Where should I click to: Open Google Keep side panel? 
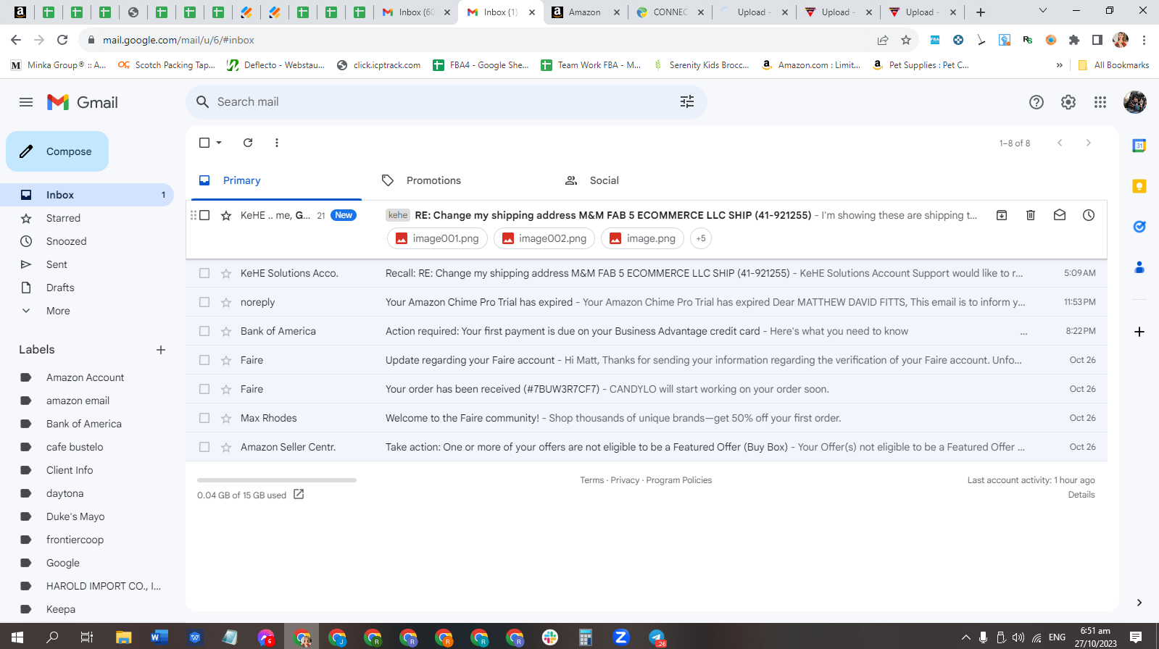tap(1139, 186)
